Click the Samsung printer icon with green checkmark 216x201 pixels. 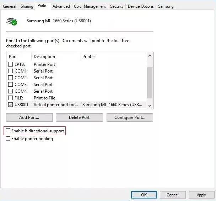tap(12, 21)
